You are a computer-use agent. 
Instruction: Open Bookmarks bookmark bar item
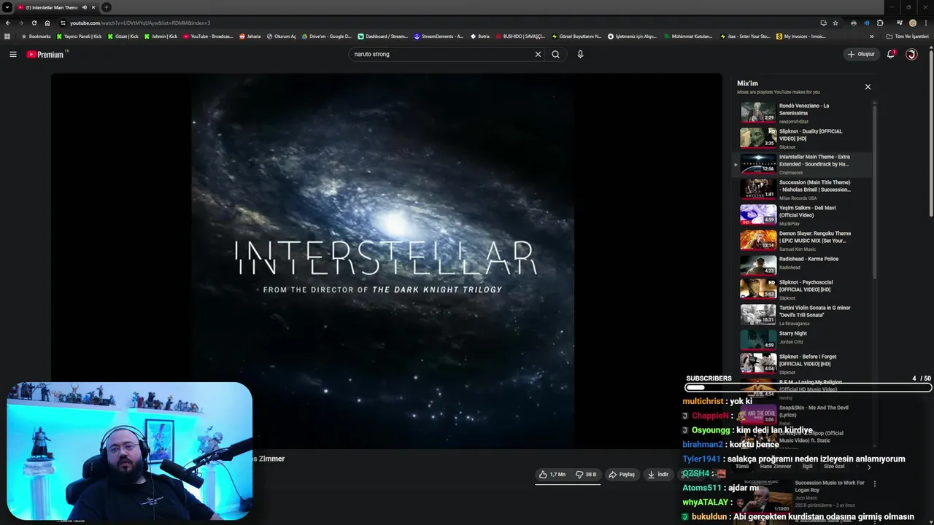(36, 36)
